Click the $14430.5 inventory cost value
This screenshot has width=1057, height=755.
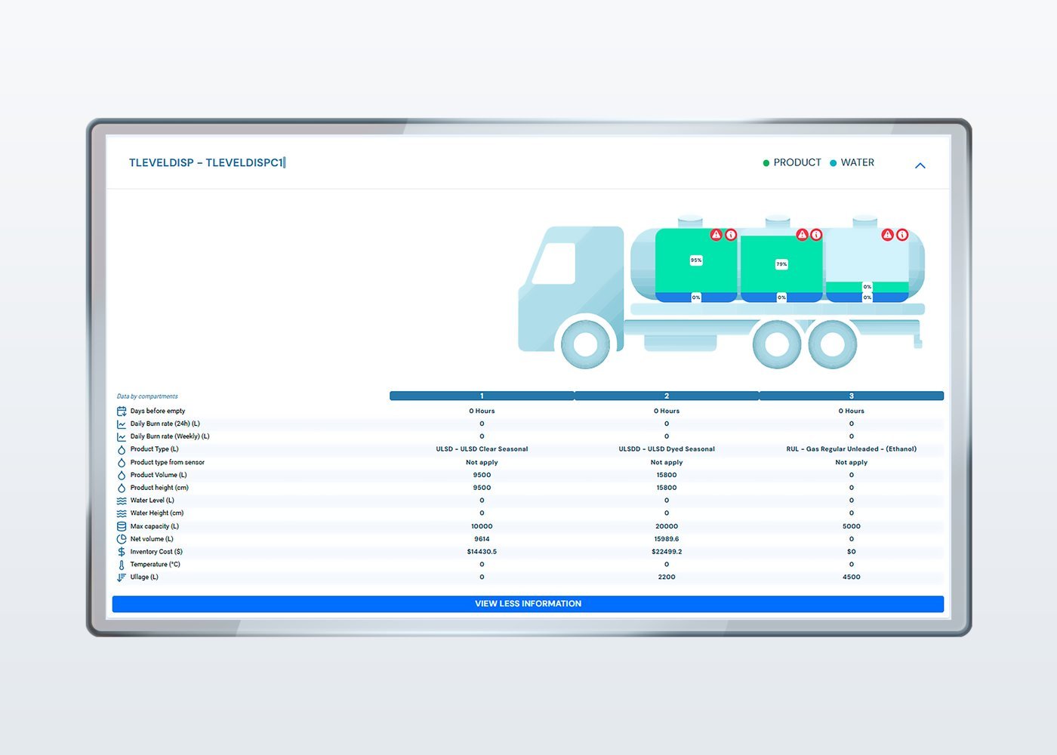click(482, 552)
